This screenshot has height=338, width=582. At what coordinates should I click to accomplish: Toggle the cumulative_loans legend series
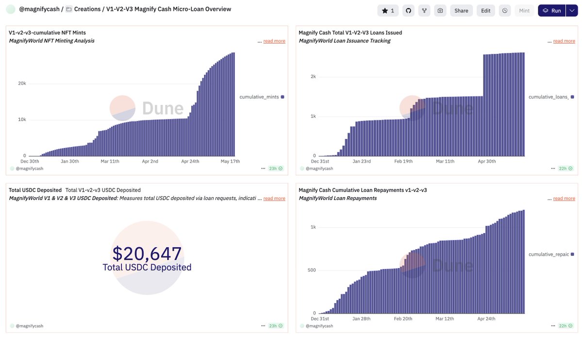coord(551,97)
